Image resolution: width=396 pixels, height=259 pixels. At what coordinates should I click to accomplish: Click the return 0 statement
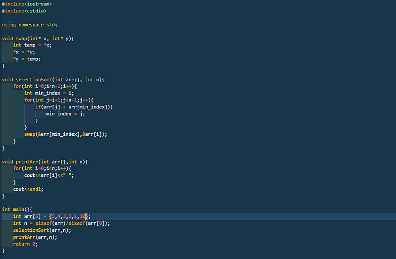click(x=26, y=244)
